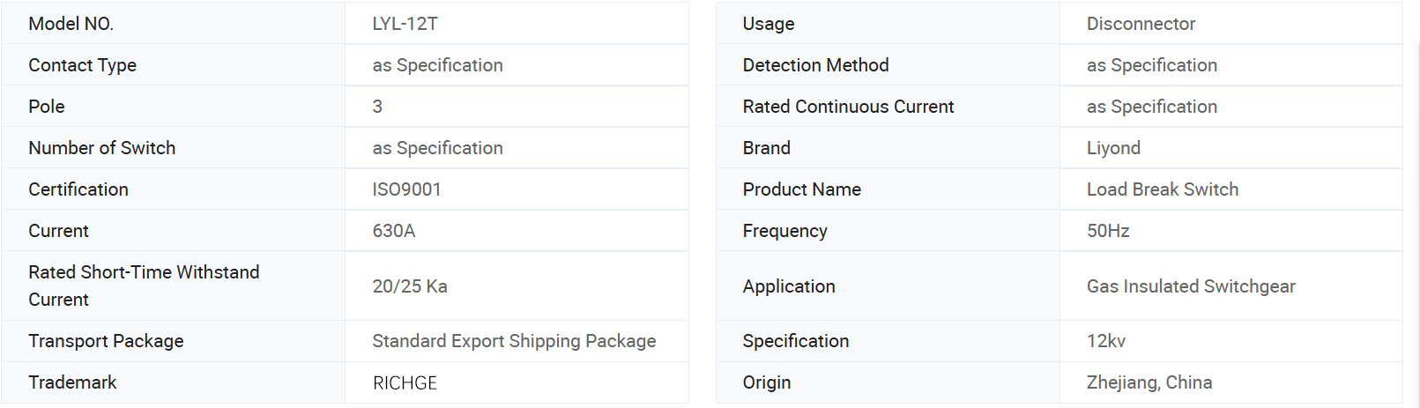The width and height of the screenshot is (1420, 408).
Task: Click the ISO9001 certification value
Action: (x=406, y=189)
